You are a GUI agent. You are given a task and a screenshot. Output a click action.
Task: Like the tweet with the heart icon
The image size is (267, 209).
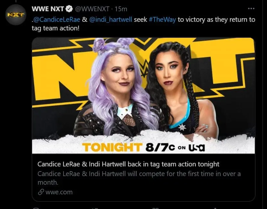point(155,208)
